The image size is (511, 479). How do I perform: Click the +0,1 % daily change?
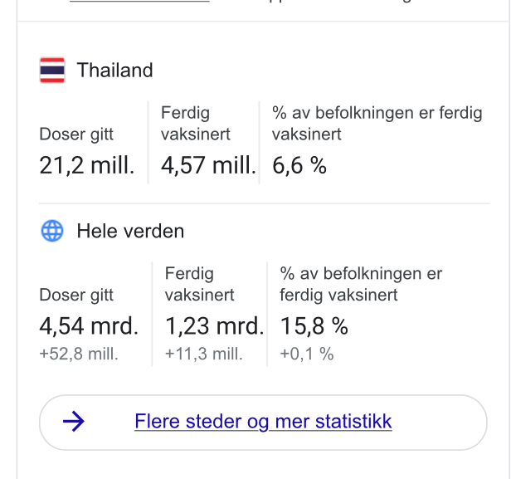[x=307, y=354]
